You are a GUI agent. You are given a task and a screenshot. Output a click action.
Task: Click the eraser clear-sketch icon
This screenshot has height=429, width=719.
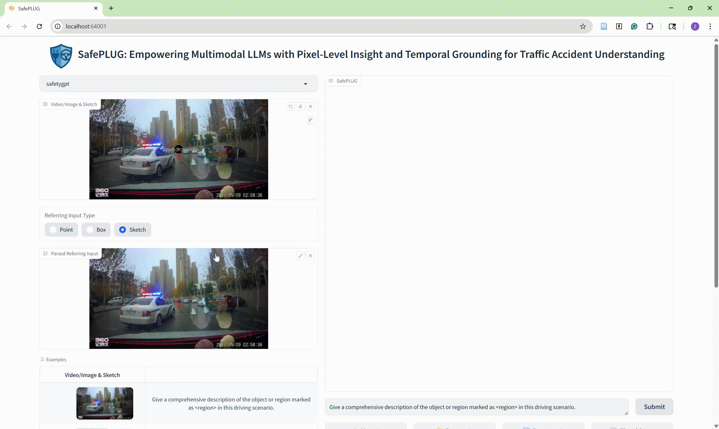300,106
